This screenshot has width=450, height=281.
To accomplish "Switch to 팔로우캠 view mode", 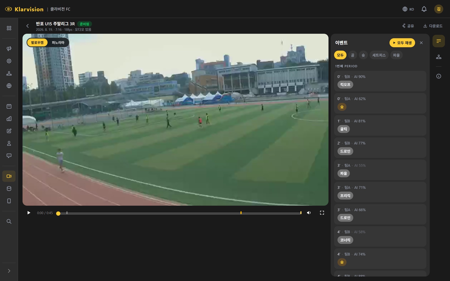I will 37,42.
